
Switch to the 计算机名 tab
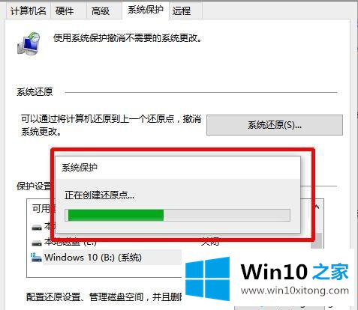click(29, 10)
